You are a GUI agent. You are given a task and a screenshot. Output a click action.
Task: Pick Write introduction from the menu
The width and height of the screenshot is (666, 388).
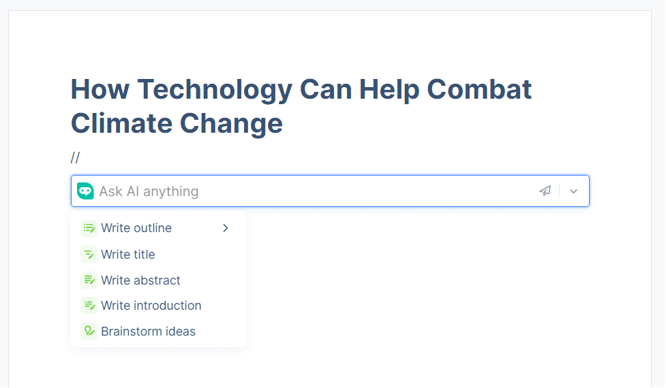click(x=151, y=306)
